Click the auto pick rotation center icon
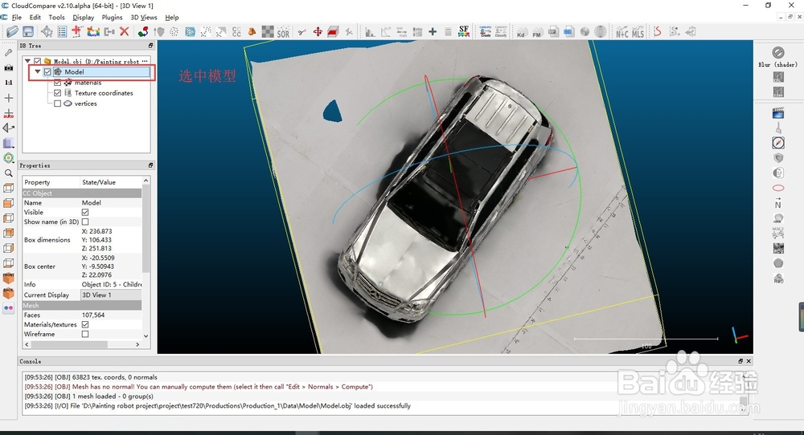The height and width of the screenshot is (435, 804). 9,113
